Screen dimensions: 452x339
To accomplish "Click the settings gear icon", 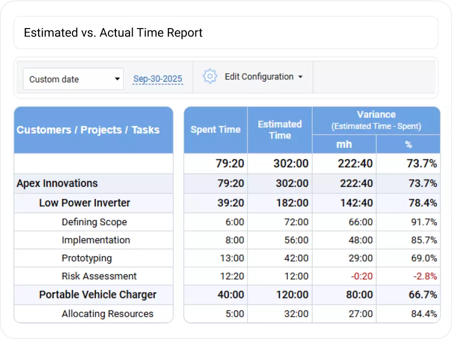I will click(x=209, y=77).
